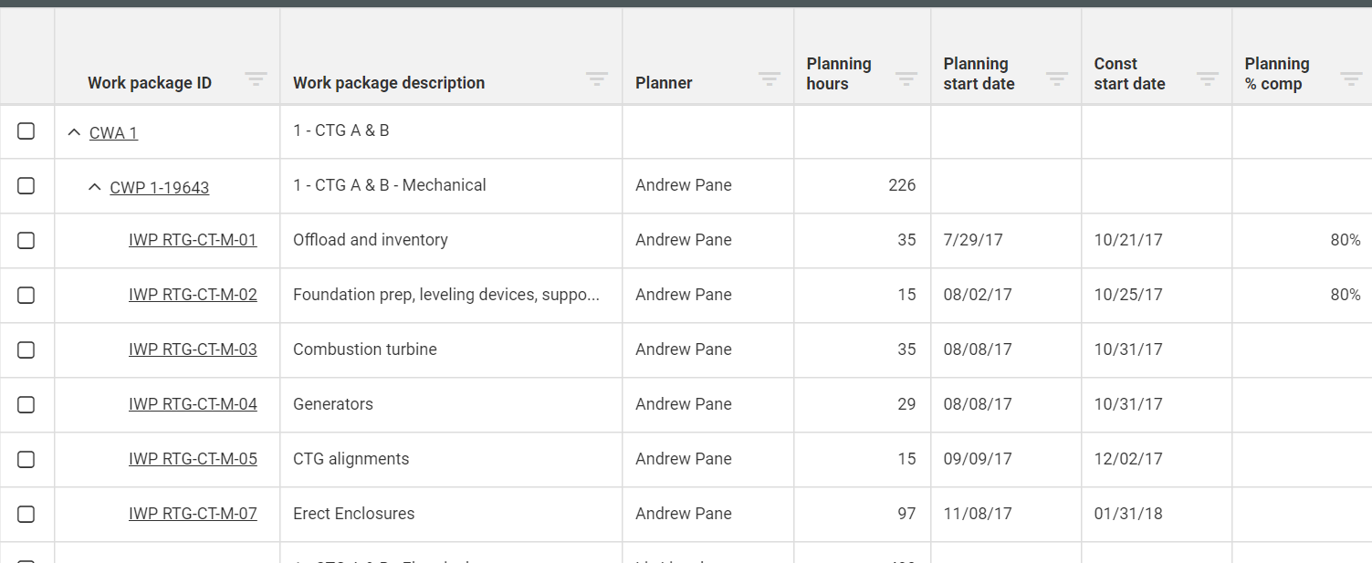Open Planning % comp filter icon
The height and width of the screenshot is (563, 1372).
(x=1351, y=79)
